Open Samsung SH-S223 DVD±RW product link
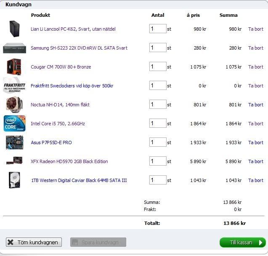268x256 pixels. [79, 48]
